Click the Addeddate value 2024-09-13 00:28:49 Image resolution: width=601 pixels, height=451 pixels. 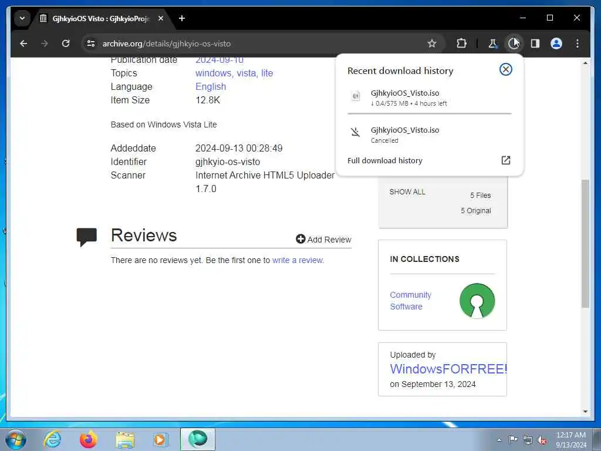[239, 149]
